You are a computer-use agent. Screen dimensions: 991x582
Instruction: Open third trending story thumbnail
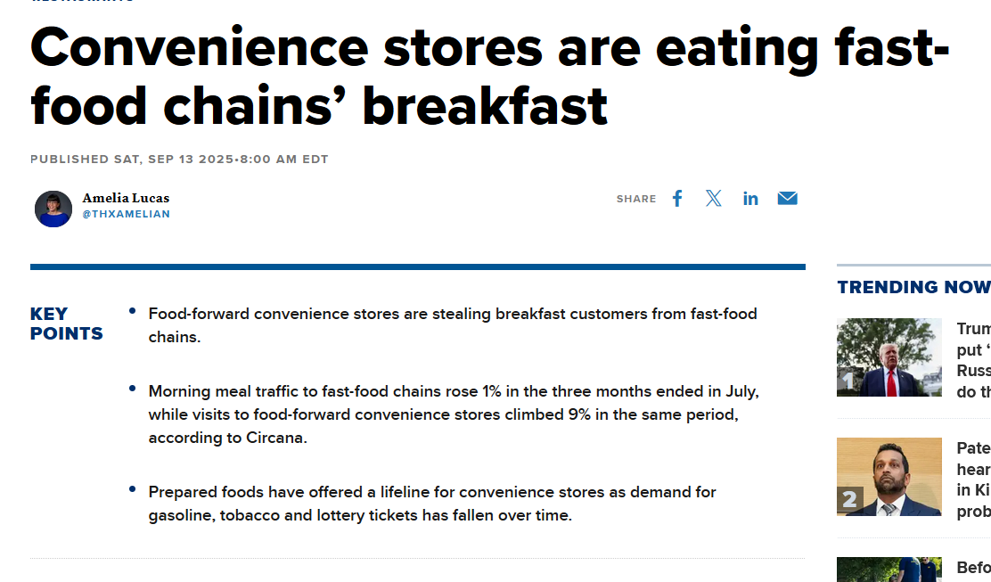click(x=889, y=570)
